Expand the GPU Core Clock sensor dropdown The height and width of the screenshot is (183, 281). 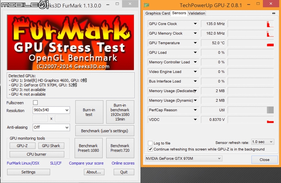196,24
